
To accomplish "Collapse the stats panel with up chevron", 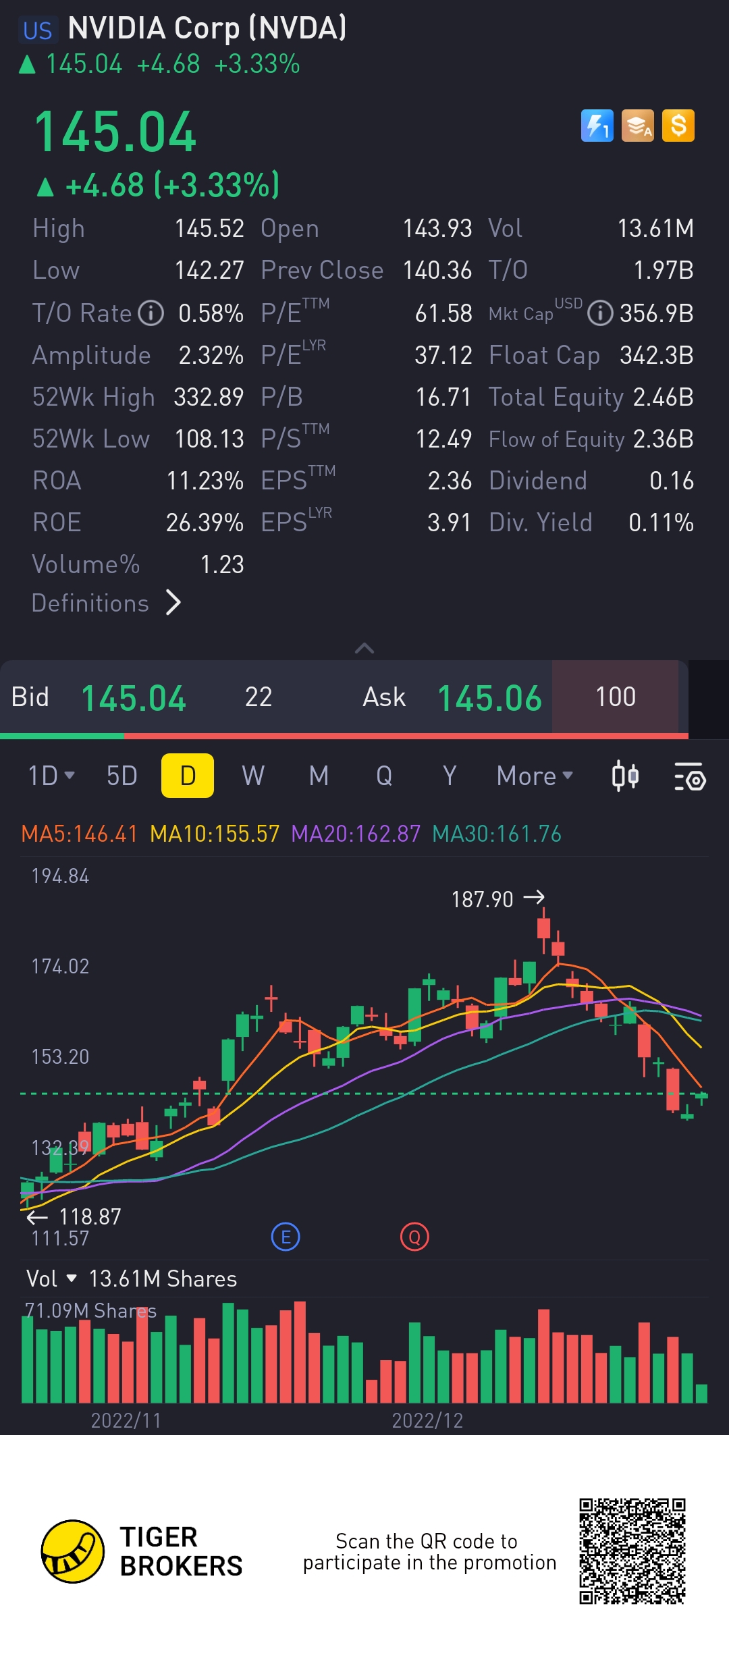I will [x=364, y=648].
